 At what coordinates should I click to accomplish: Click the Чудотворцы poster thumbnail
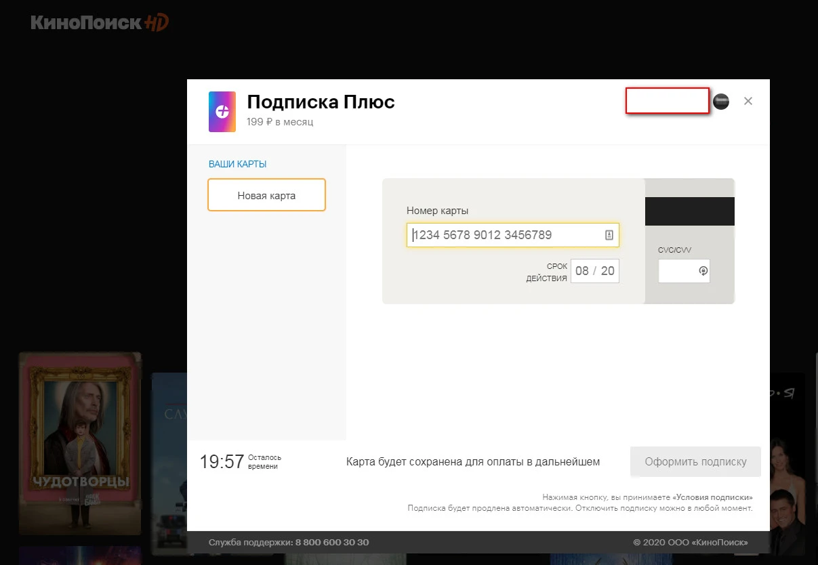coord(80,444)
